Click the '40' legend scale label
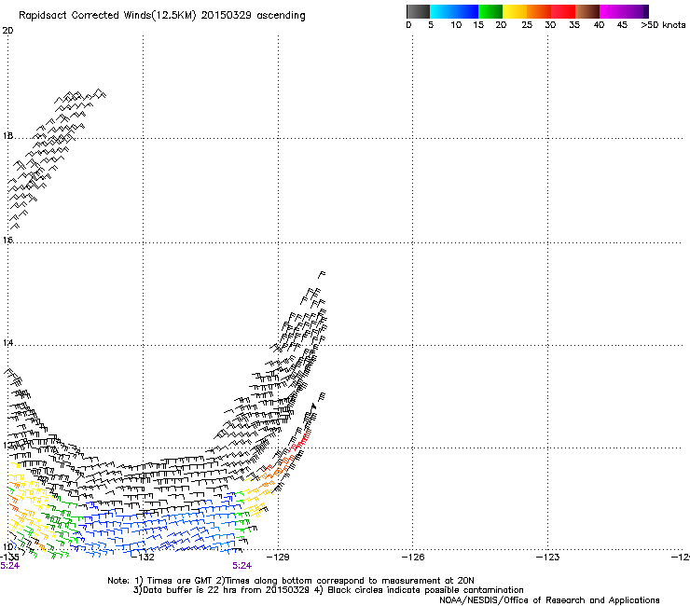690x606 pixels. point(599,25)
